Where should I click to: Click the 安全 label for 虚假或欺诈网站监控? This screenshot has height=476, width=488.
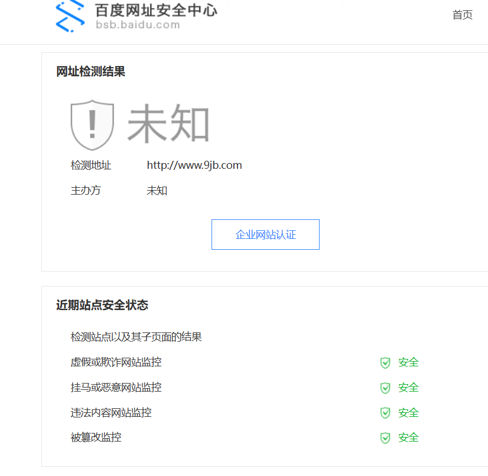click(x=408, y=362)
